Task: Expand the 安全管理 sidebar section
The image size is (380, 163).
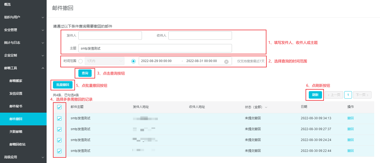Action: tap(23, 30)
